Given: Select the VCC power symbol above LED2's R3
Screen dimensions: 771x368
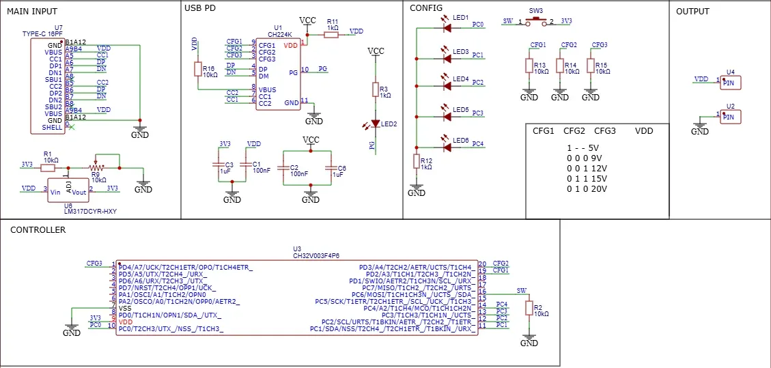Looking at the screenshot, I should point(376,51).
